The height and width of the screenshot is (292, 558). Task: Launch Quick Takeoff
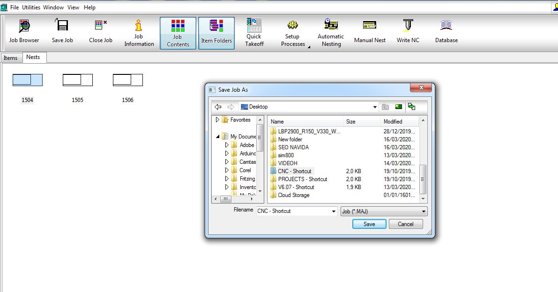[254, 33]
